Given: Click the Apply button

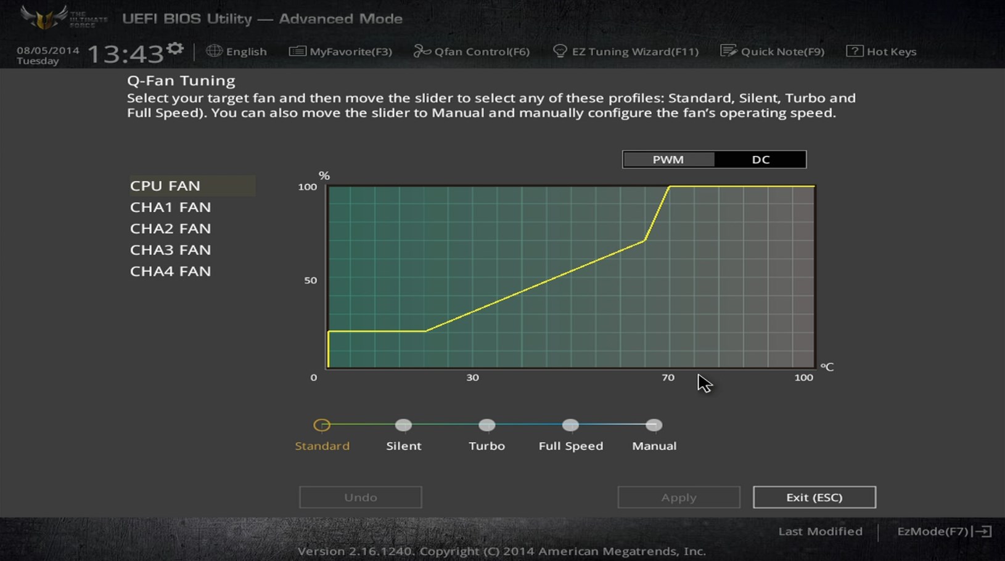Looking at the screenshot, I should 679,497.
